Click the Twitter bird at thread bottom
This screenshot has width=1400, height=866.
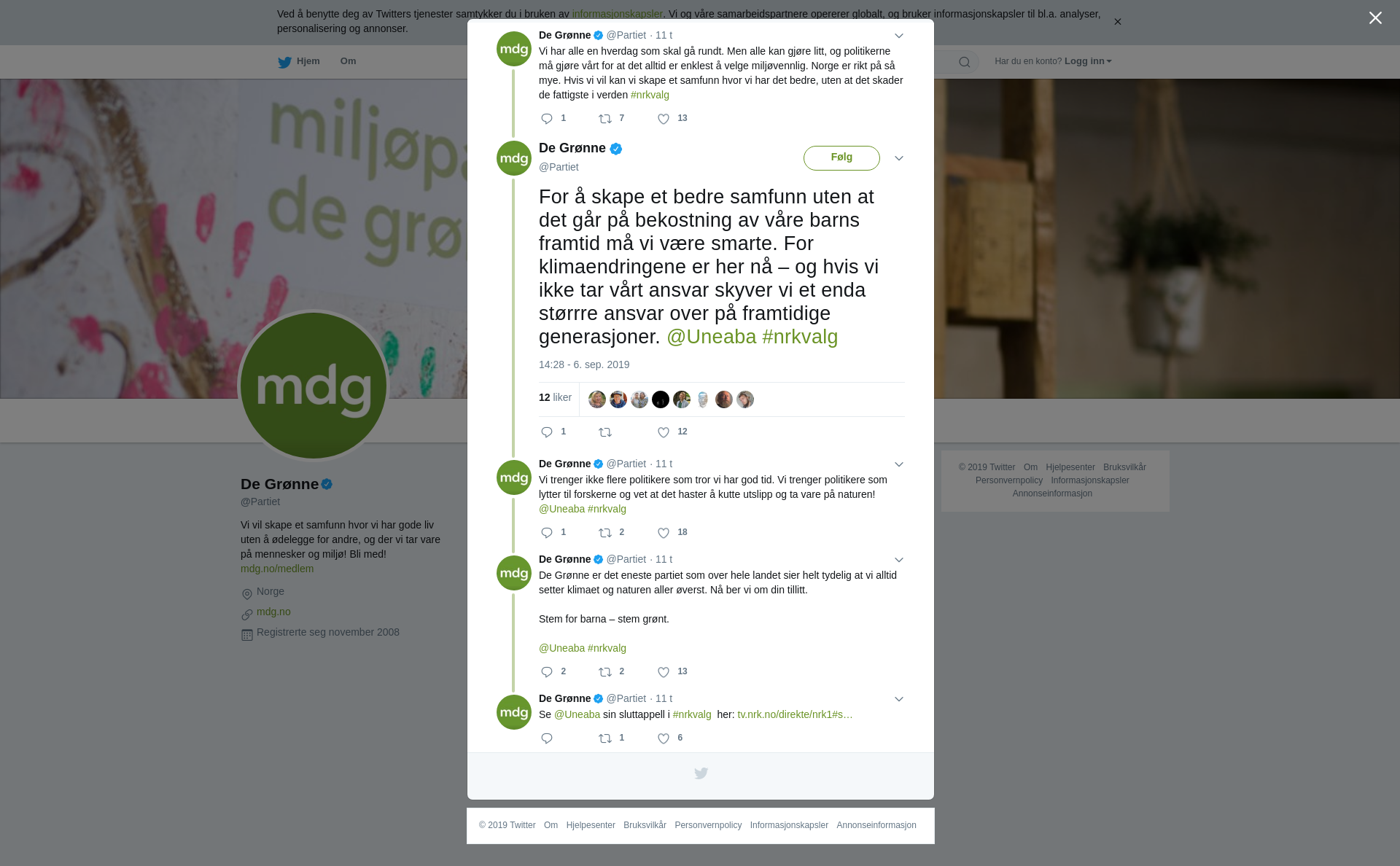701,773
